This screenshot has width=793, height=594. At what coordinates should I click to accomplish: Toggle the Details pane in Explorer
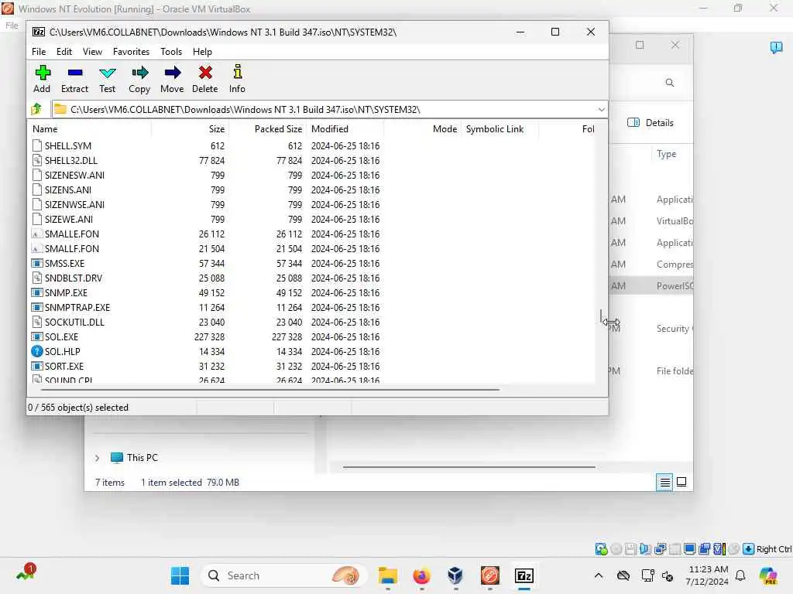click(651, 123)
